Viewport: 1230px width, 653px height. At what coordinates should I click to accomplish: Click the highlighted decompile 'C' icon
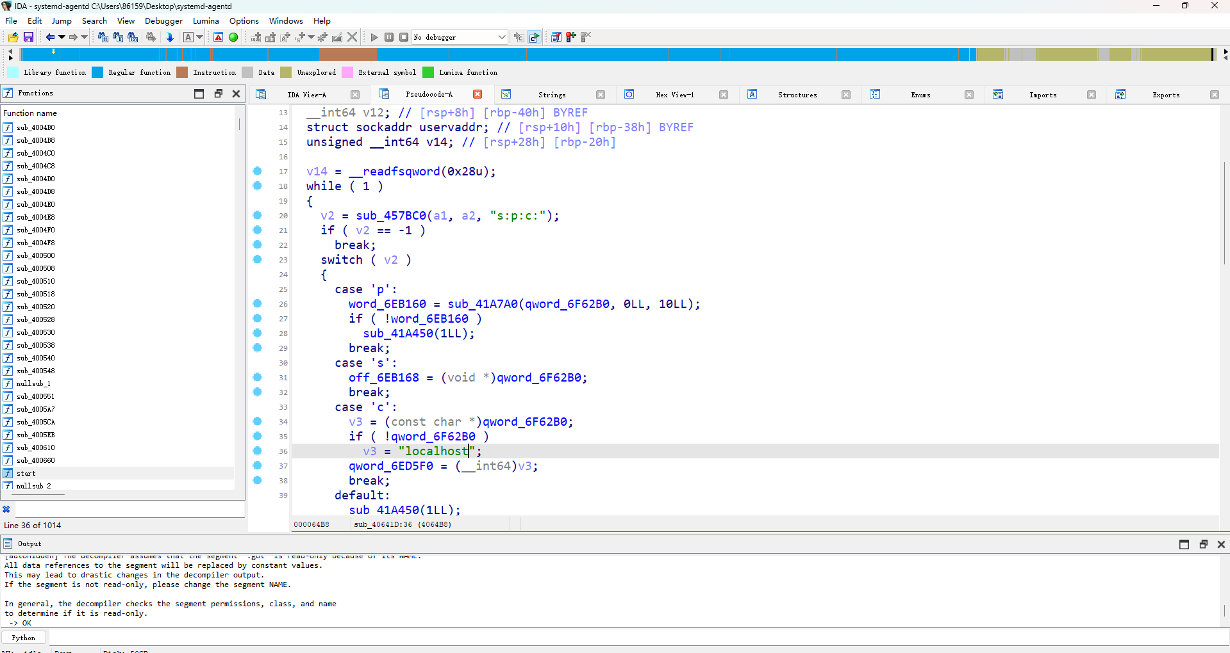[x=534, y=37]
